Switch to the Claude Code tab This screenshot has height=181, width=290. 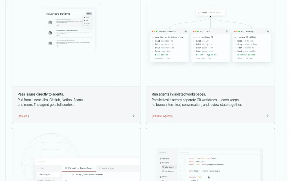click(x=106, y=169)
